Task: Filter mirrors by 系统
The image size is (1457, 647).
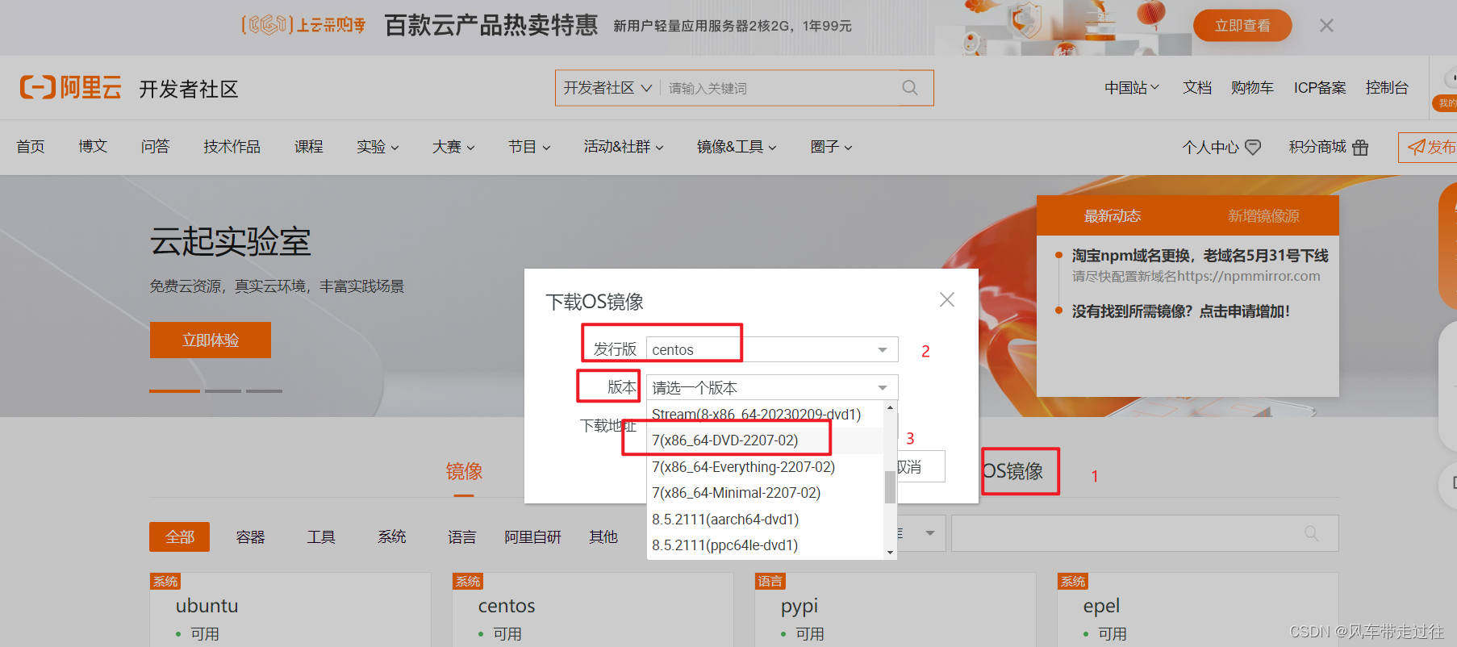Action: click(x=391, y=537)
